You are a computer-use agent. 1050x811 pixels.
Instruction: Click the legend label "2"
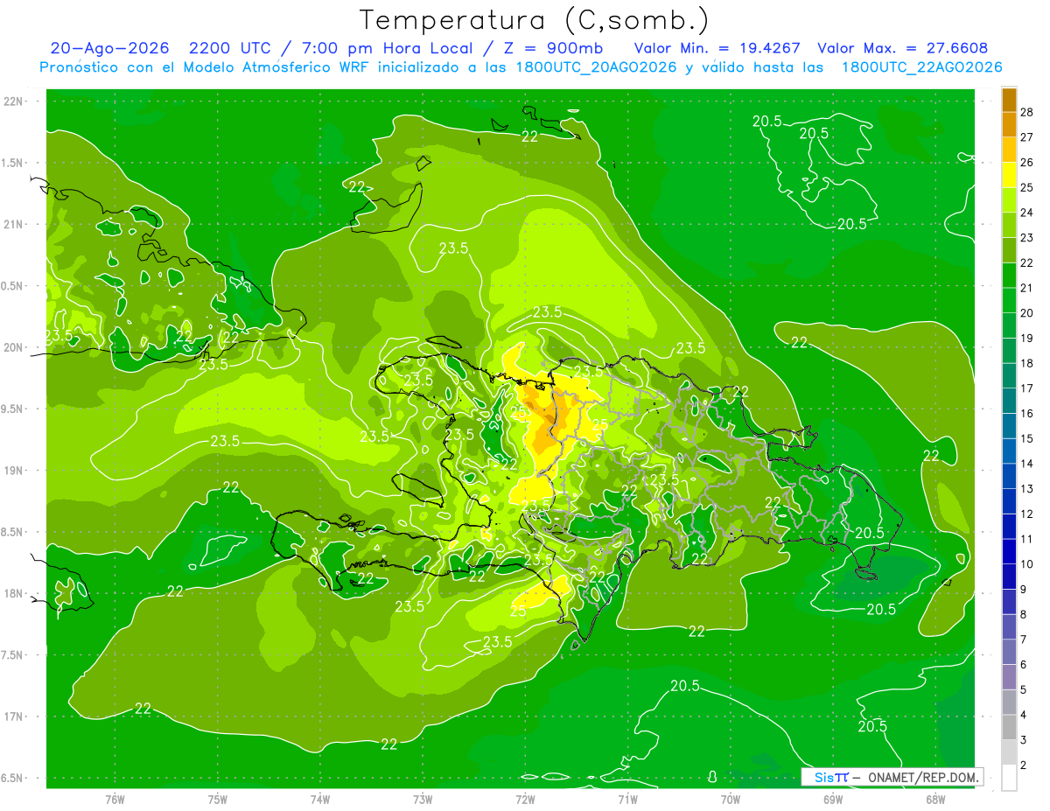(x=1025, y=766)
